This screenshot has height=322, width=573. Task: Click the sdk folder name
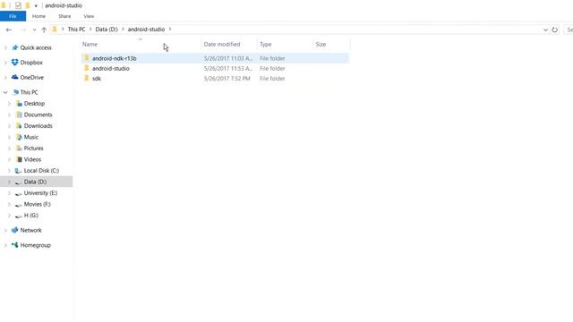[97, 79]
